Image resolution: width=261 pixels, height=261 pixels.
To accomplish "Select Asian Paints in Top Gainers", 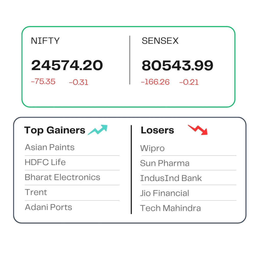I will 50,147.
